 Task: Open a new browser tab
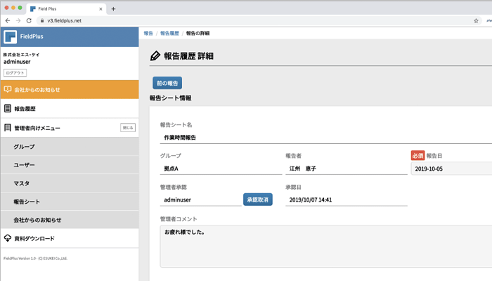click(x=113, y=8)
